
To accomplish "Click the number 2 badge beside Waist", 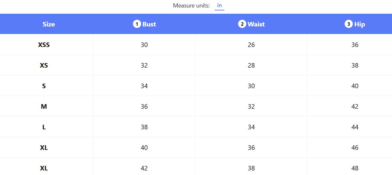I will coord(242,24).
